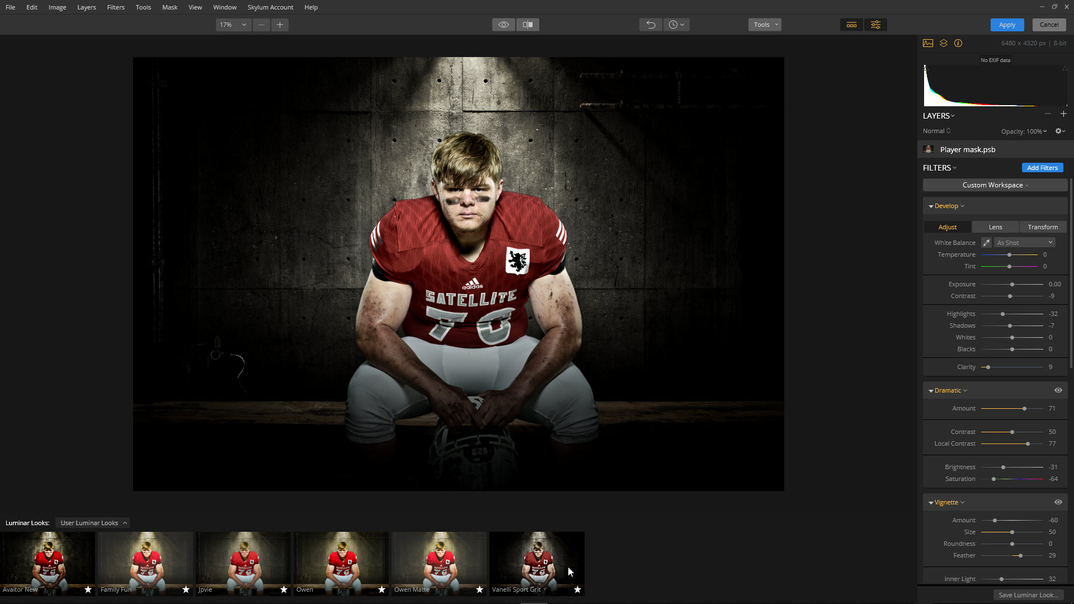
Task: Toggle the Luminar Looks strip icon
Action: click(851, 25)
